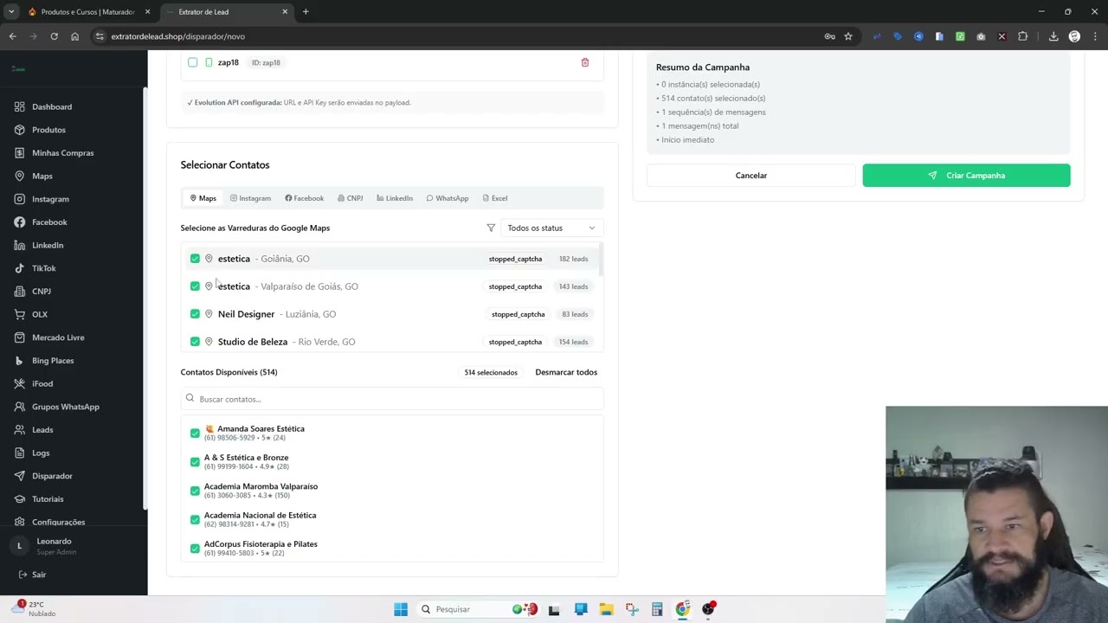The image size is (1108, 623).
Task: Uncheck Neil Designer Luziânia scan
Action: point(195,314)
